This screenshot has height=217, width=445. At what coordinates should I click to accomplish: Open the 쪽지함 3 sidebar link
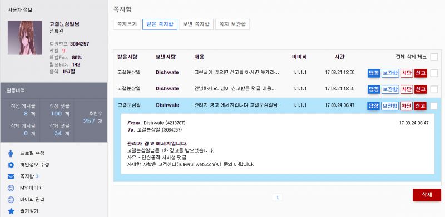29,176
